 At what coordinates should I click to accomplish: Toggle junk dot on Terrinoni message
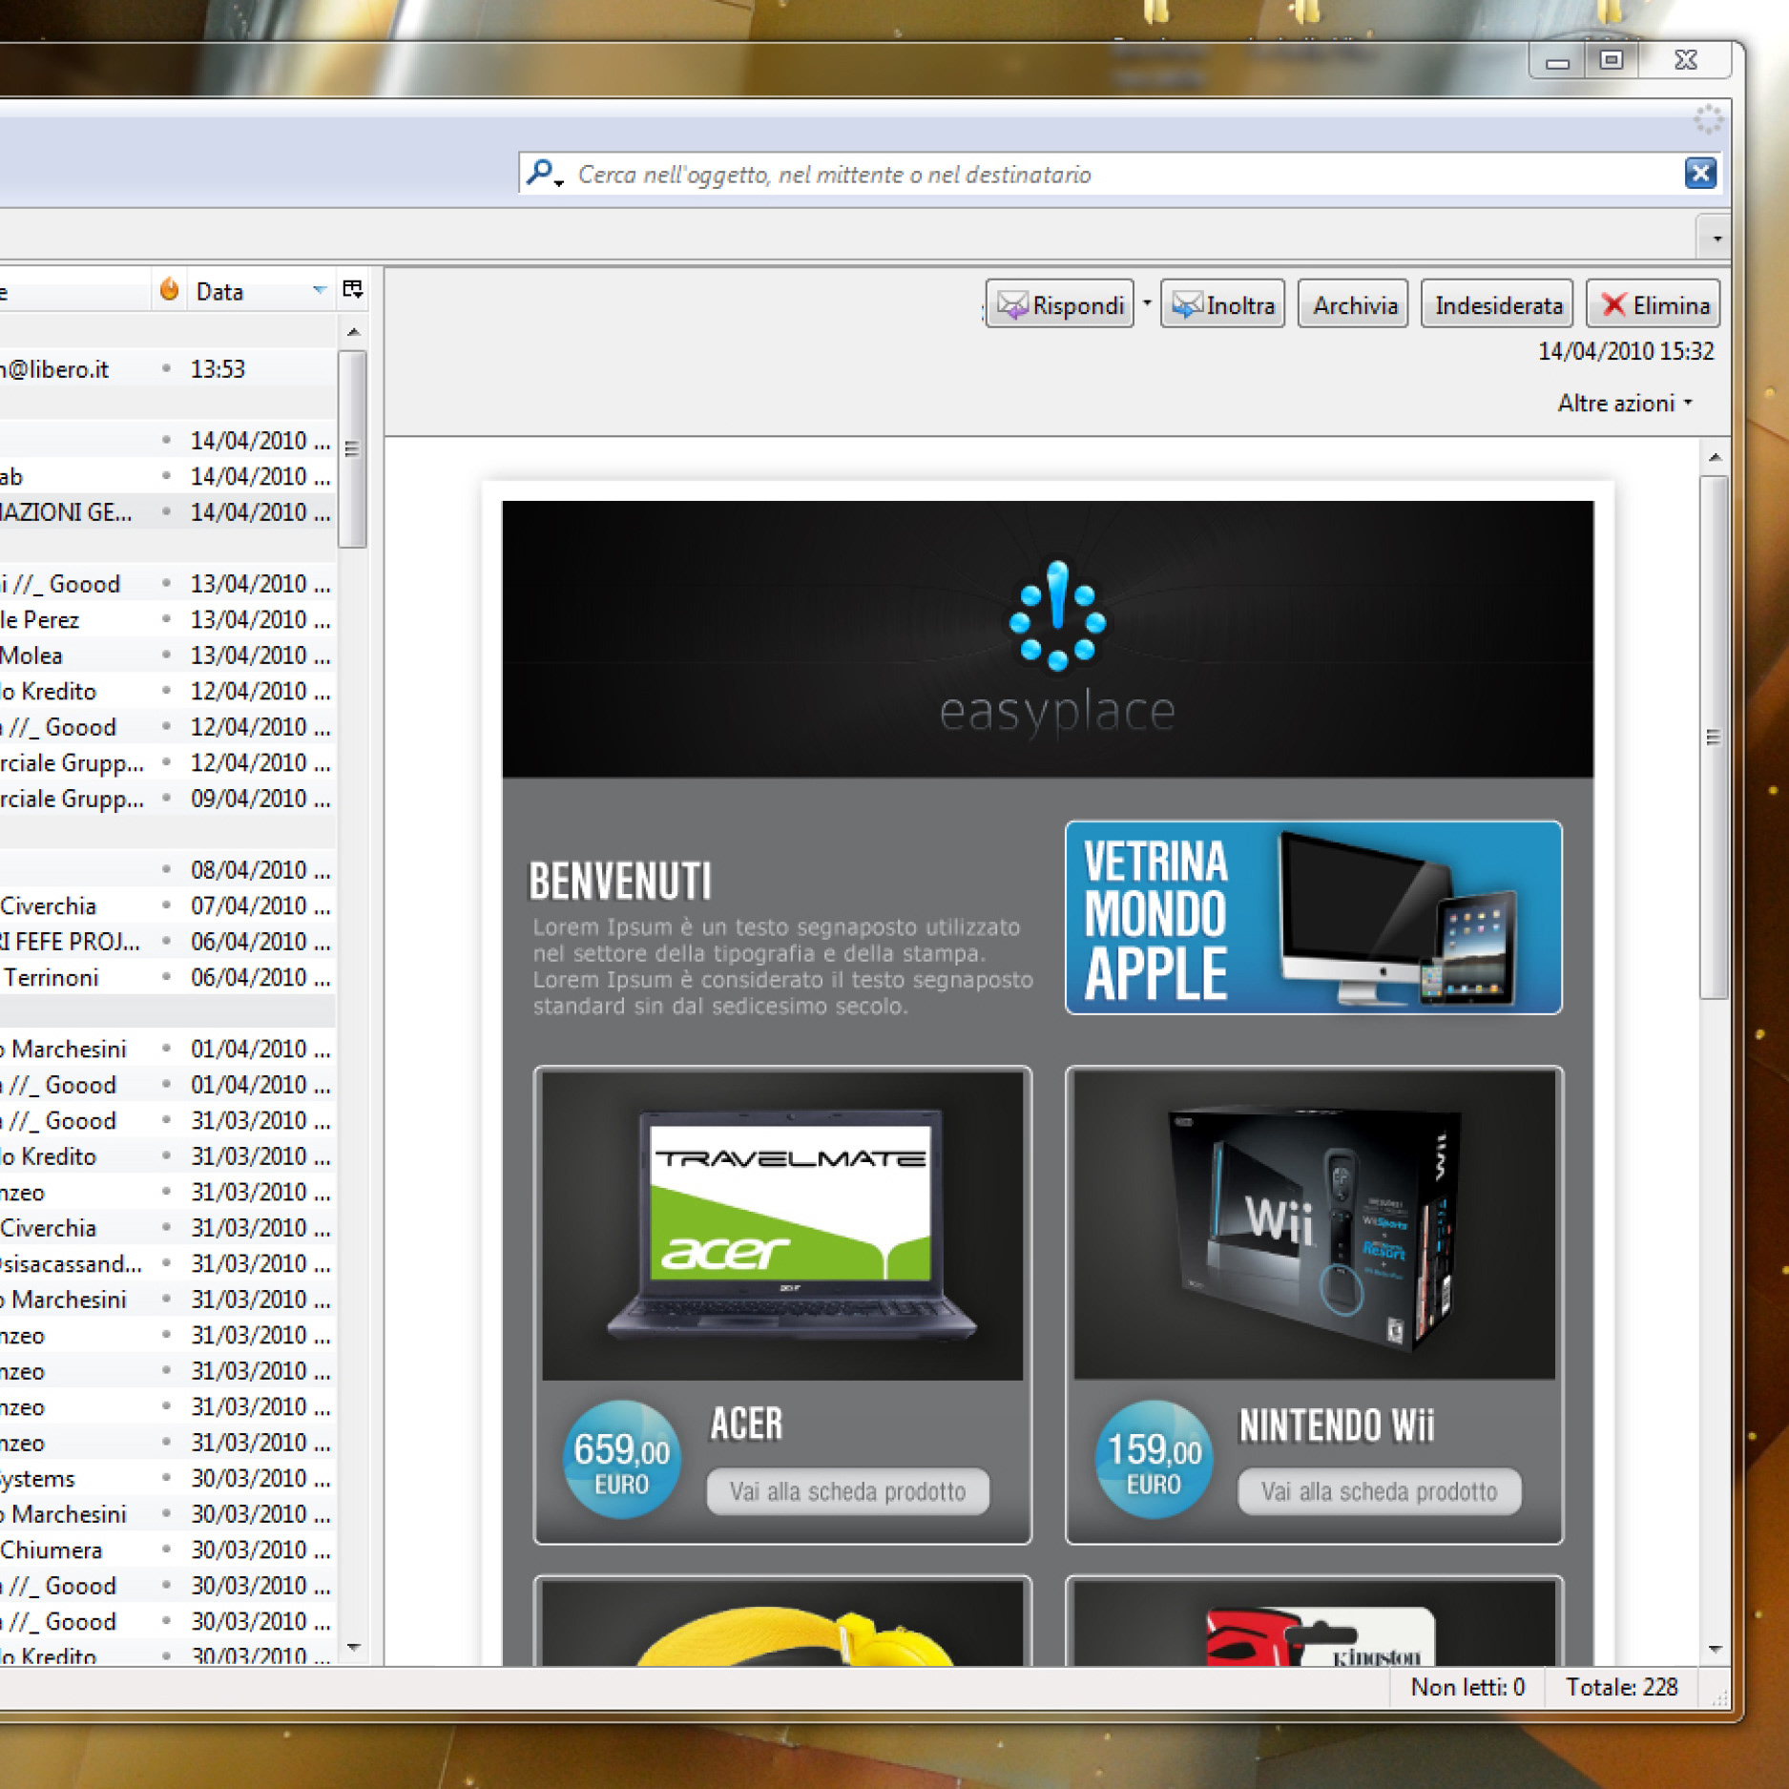(x=167, y=976)
